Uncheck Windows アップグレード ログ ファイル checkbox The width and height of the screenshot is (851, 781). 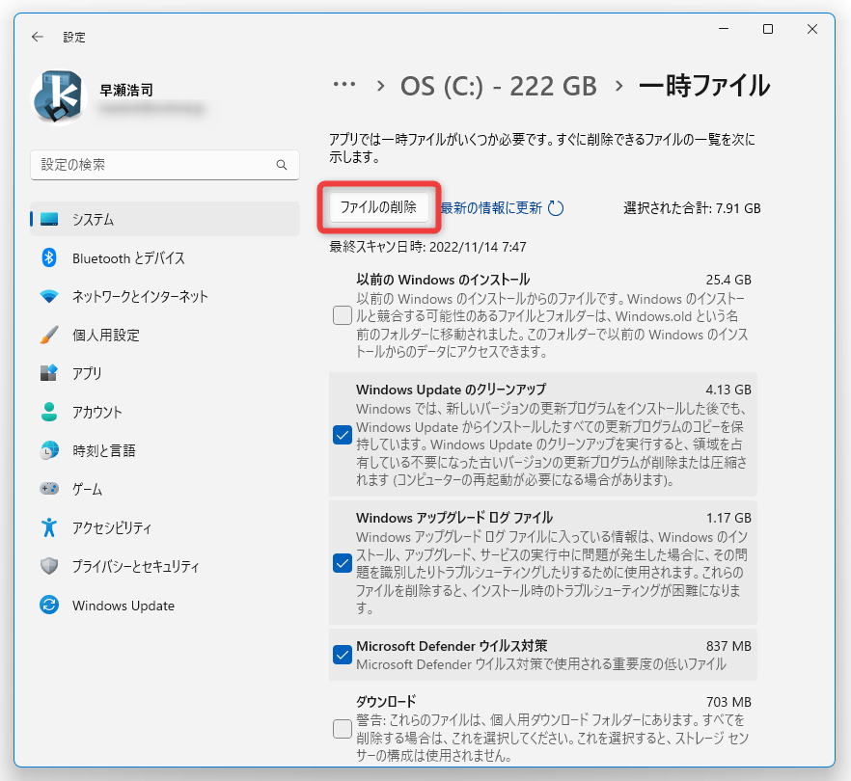[x=343, y=563]
